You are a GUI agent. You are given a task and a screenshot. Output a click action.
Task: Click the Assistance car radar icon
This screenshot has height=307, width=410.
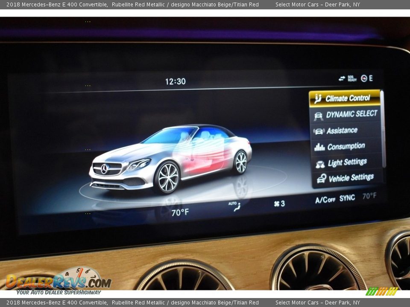[x=319, y=131]
